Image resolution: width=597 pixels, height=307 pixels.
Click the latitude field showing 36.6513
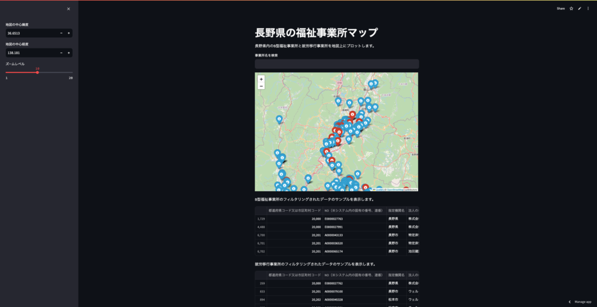click(x=30, y=33)
